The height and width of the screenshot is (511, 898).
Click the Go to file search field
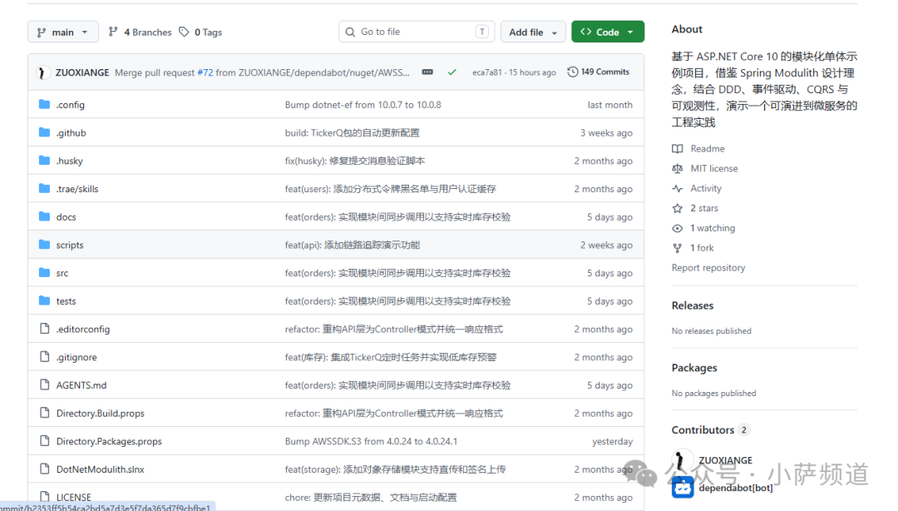417,32
